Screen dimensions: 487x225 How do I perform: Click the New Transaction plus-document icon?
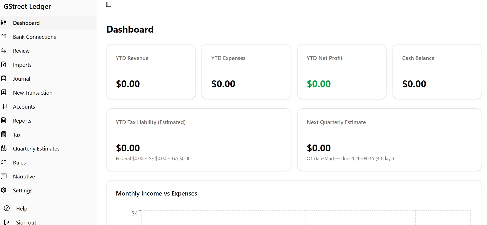coord(4,92)
